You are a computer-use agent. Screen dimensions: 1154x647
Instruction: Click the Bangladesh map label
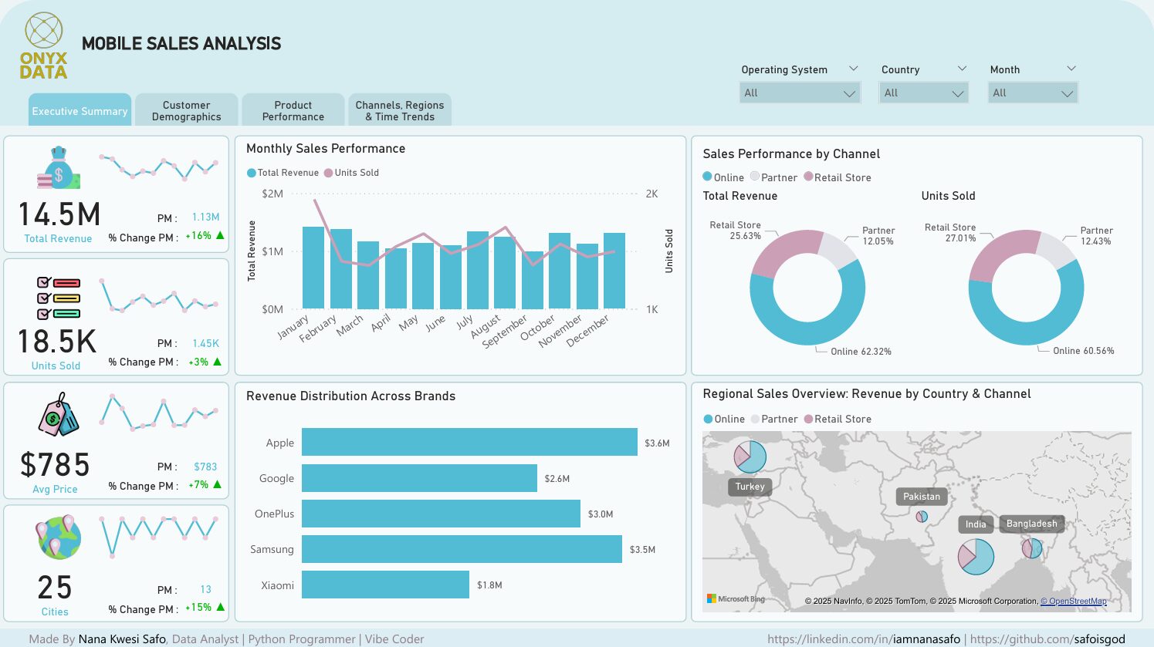[1031, 524]
